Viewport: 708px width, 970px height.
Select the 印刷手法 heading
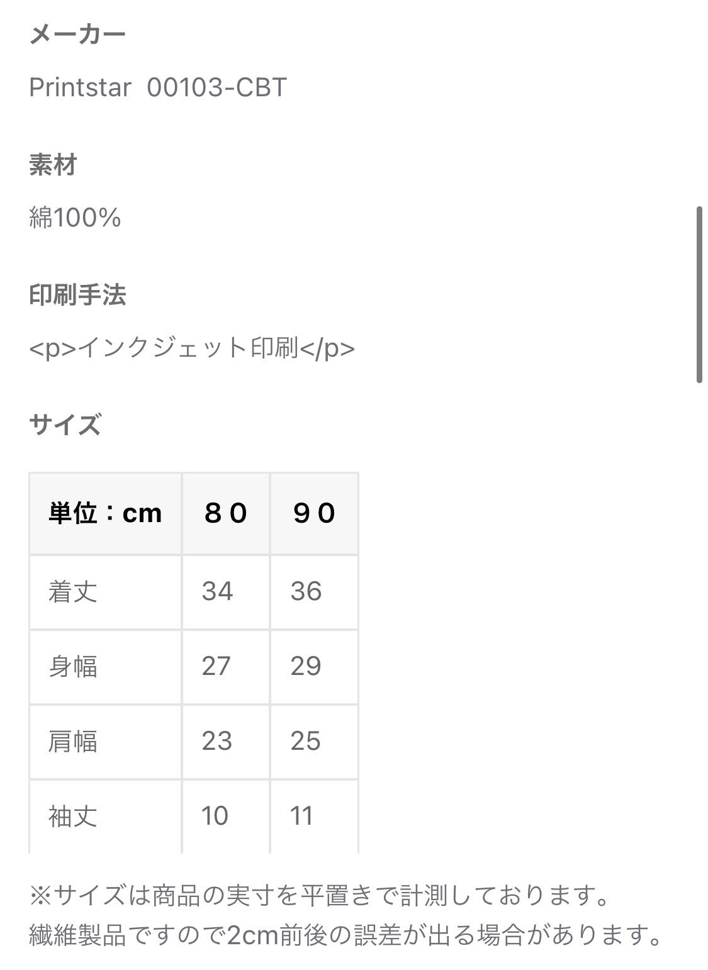click(77, 295)
